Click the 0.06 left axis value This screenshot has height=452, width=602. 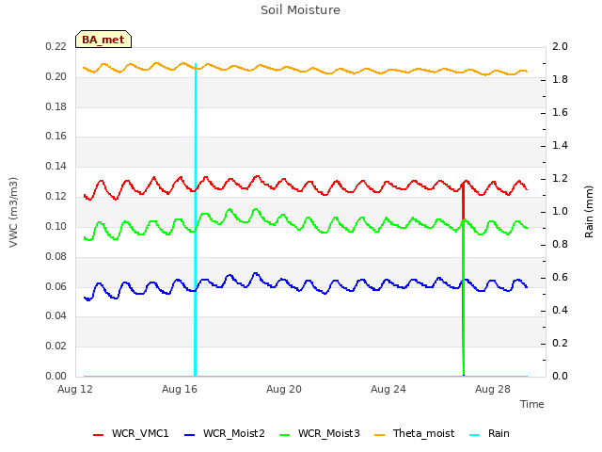(x=56, y=286)
